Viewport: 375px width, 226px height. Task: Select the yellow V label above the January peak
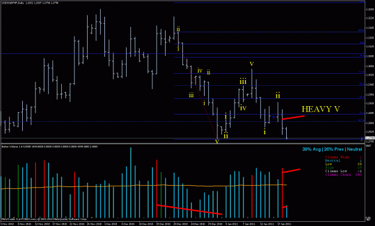pyautogui.click(x=251, y=64)
